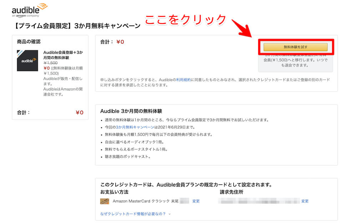The height and width of the screenshot is (224, 357).
Task: Click the chevron after なぜクレジットカード情報が必要なの？
Action: 169,214
